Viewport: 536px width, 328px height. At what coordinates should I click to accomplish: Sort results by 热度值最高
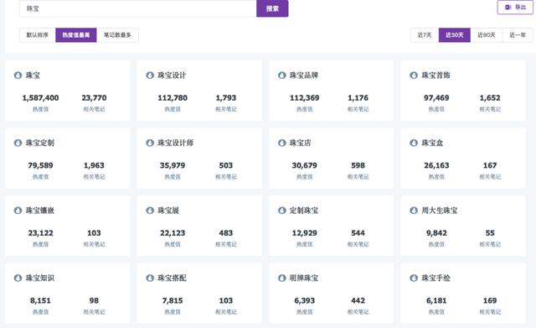tap(76, 35)
